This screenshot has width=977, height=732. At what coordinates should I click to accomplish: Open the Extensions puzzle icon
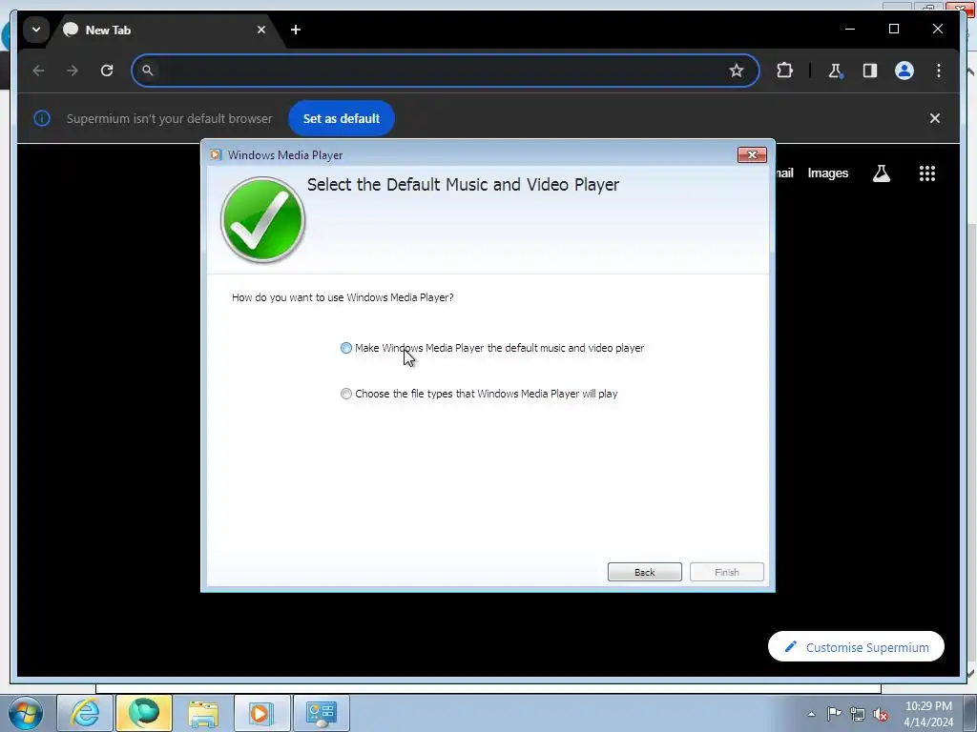[x=784, y=71]
